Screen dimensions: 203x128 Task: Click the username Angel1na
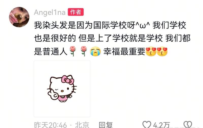50,12
